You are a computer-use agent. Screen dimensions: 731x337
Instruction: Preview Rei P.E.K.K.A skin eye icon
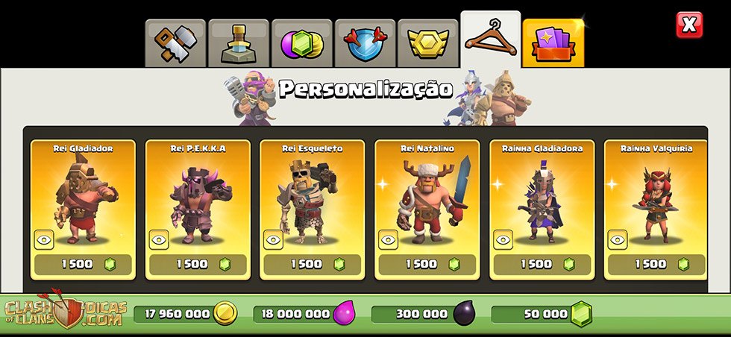point(159,239)
